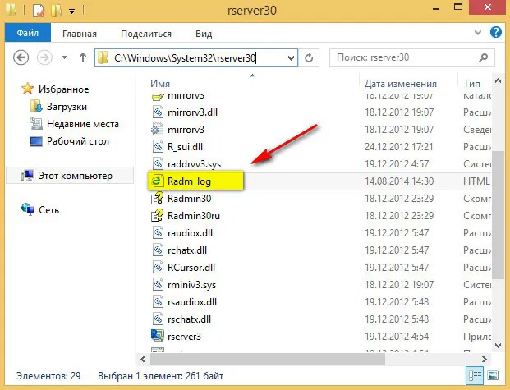The image size is (510, 390).
Task: Switch to the Поделиться ribbon tab
Action: pos(146,34)
